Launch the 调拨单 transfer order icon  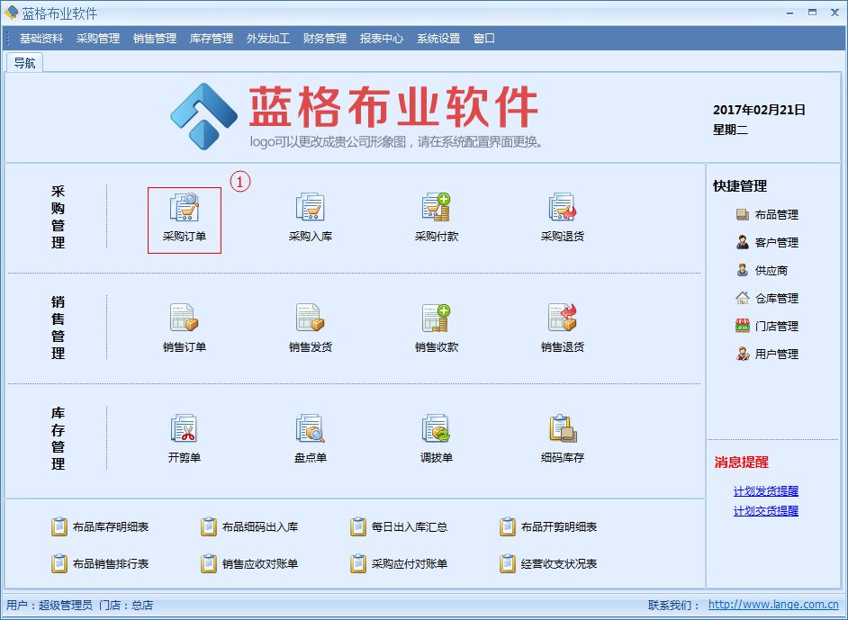click(437, 429)
